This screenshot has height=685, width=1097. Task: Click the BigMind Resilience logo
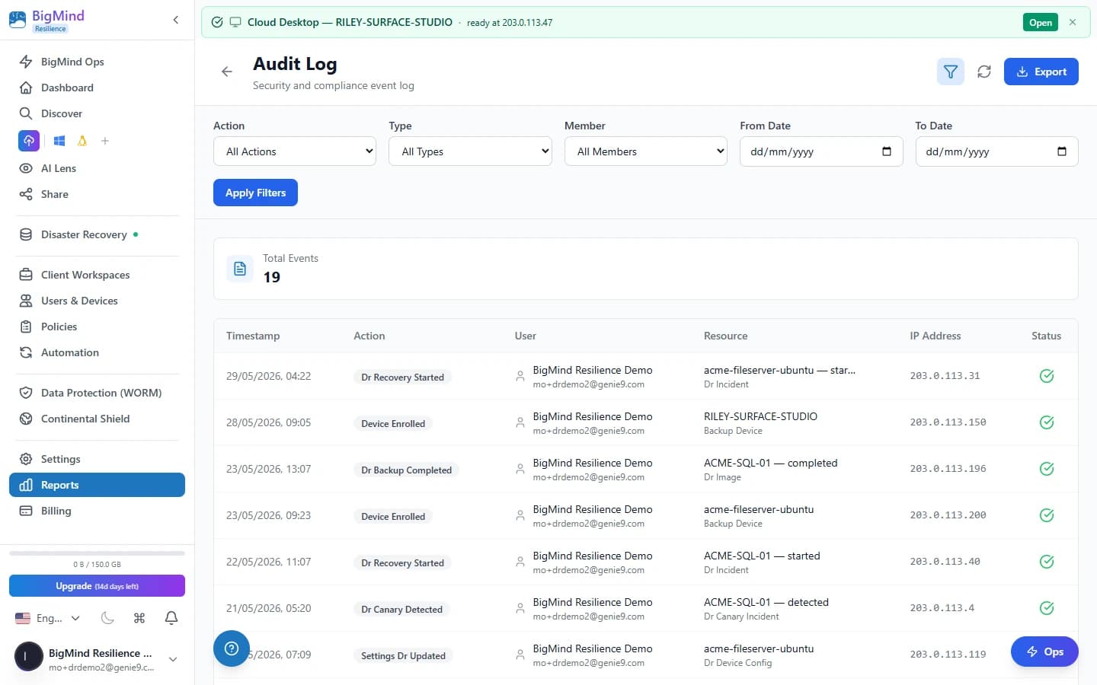47,21
